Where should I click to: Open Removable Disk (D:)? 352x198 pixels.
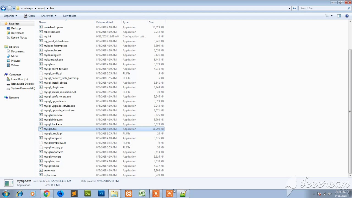23,84
